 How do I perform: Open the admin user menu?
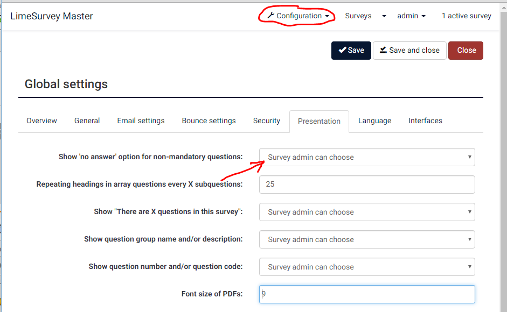tap(411, 16)
